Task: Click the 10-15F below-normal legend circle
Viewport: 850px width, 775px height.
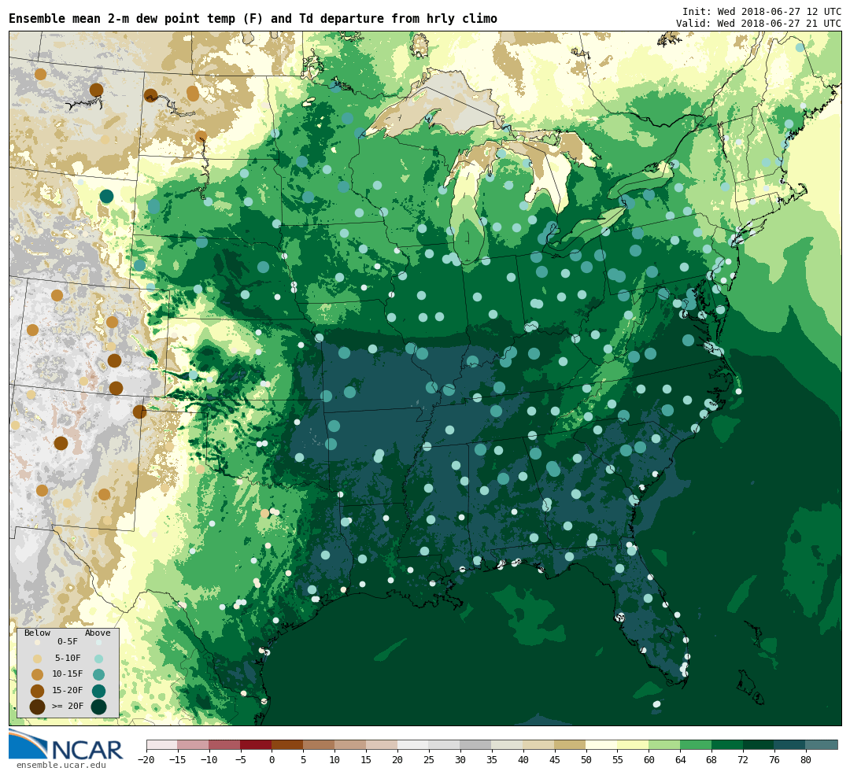Action: click(38, 675)
